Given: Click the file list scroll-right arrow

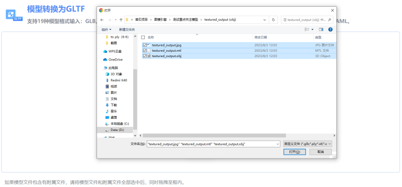Looking at the screenshot, I should pos(334,136).
